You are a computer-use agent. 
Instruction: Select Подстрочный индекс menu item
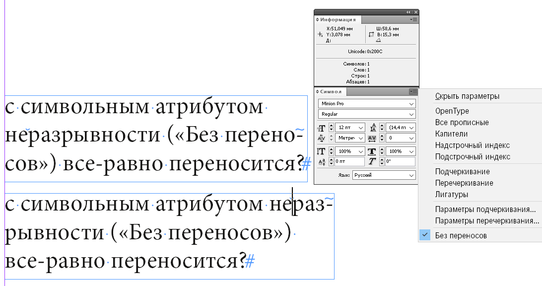click(473, 157)
